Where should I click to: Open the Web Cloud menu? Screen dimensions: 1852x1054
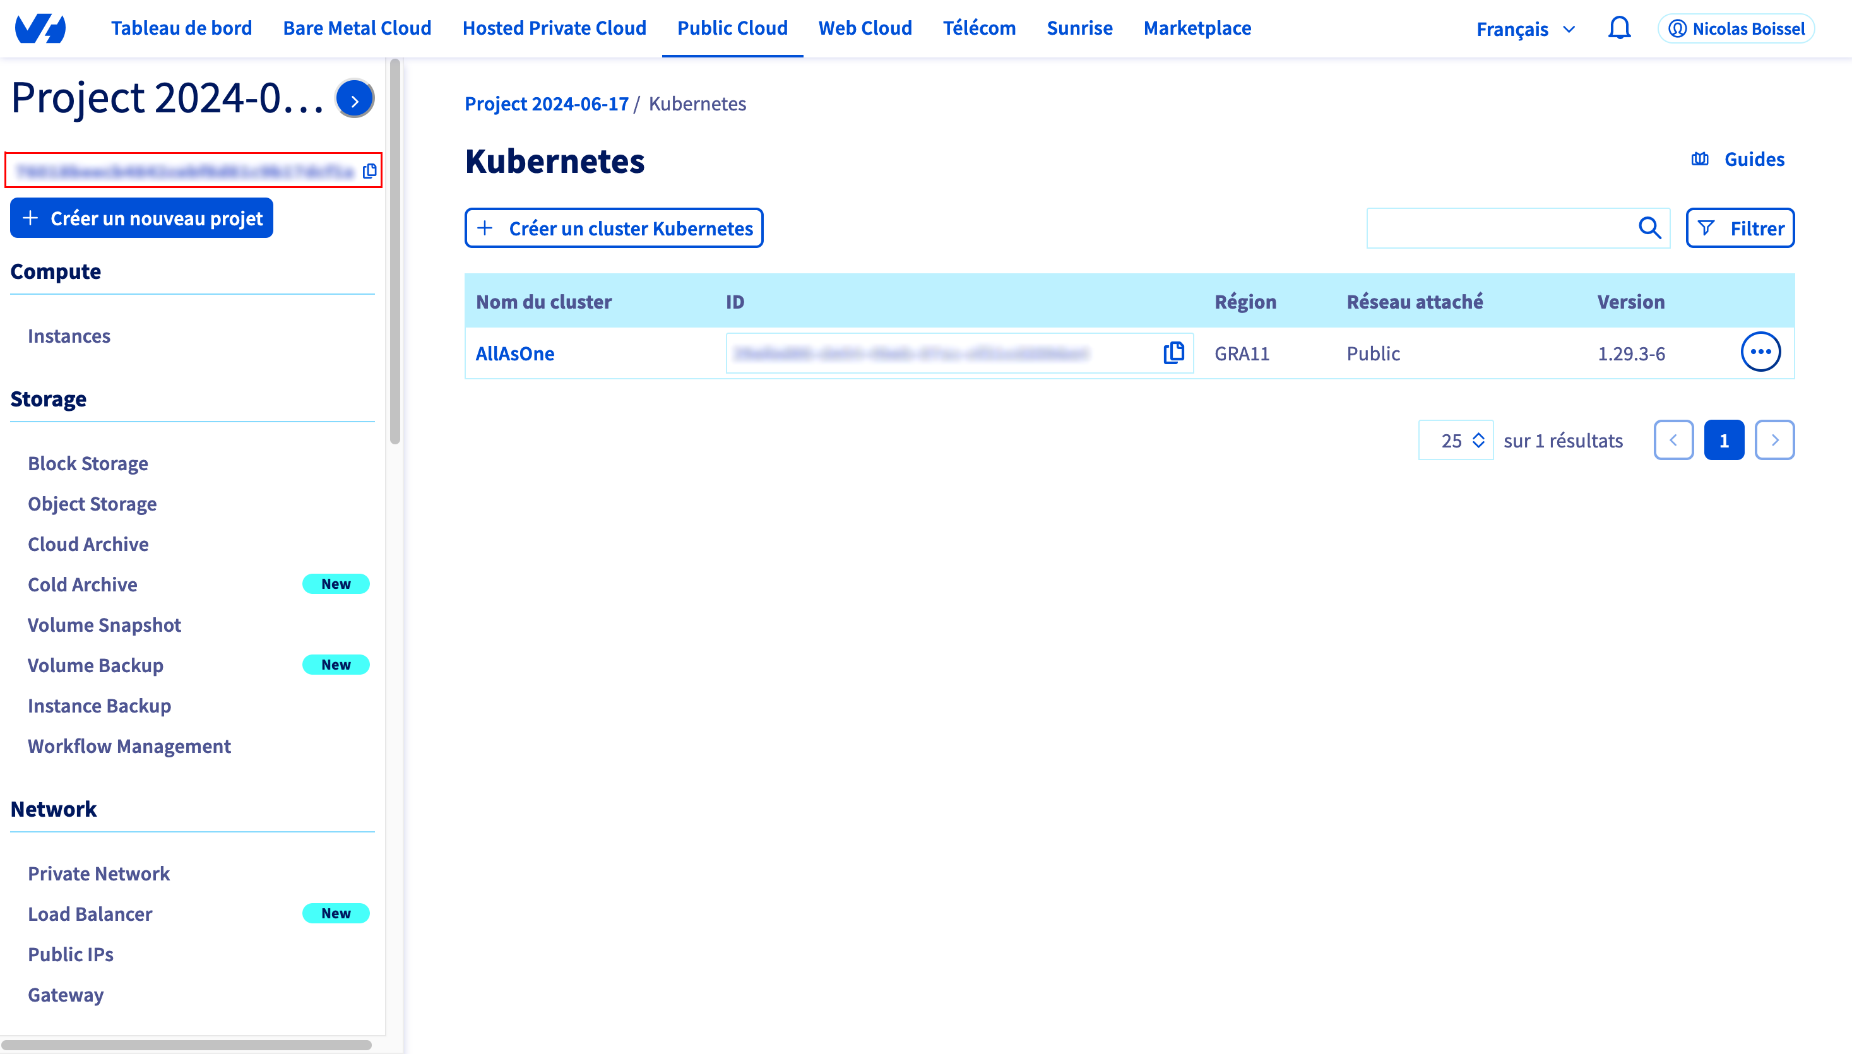[x=865, y=28]
